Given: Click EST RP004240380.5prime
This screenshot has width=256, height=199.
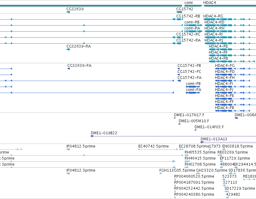Looking at the screenshot, I should (194, 195).
